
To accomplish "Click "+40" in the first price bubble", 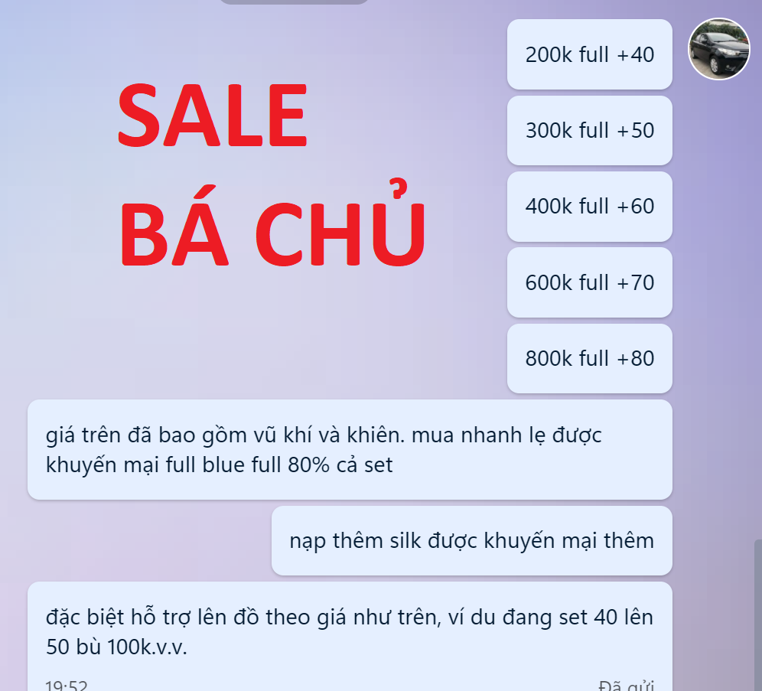I will click(x=636, y=54).
